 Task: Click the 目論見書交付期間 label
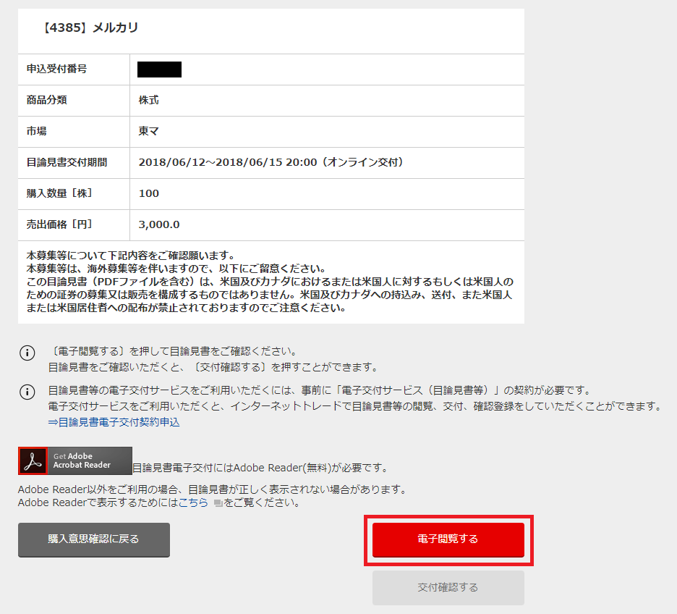tap(67, 162)
